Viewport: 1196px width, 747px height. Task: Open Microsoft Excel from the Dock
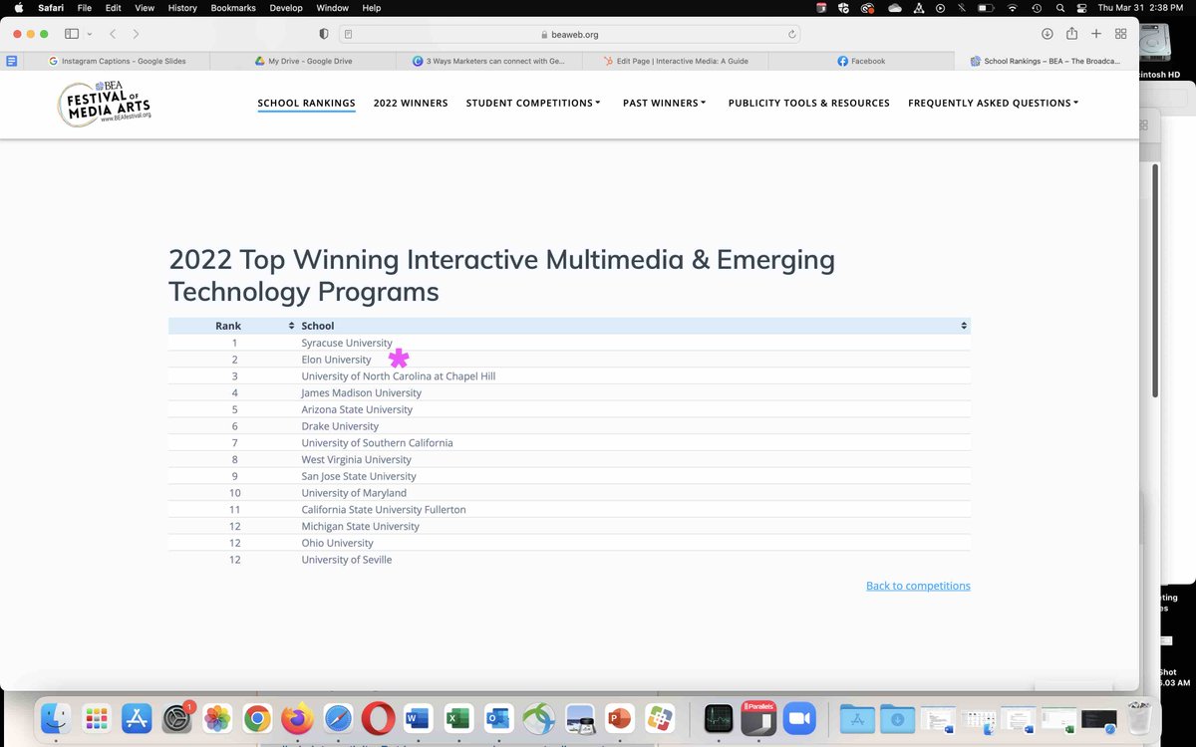[458, 718]
